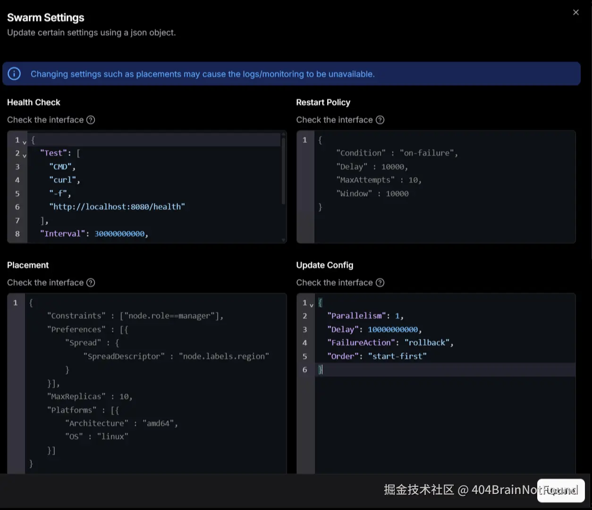This screenshot has height=510, width=592.
Task: Click the Placement help question-mark icon
Action: [91, 283]
